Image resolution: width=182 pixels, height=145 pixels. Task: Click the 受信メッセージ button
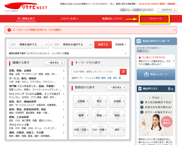tap(156, 75)
